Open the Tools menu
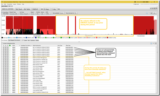Screen dimensions: 160x96 pyautogui.click(x=5, y=4)
